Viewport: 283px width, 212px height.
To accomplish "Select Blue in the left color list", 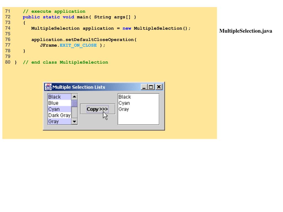I will pyautogui.click(x=60, y=103).
